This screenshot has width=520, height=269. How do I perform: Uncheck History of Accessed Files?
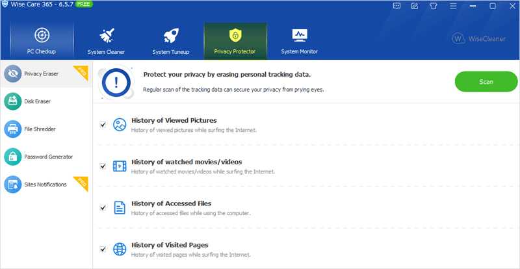pos(103,208)
